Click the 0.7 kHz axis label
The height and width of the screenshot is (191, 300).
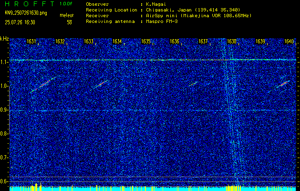tap(3, 158)
